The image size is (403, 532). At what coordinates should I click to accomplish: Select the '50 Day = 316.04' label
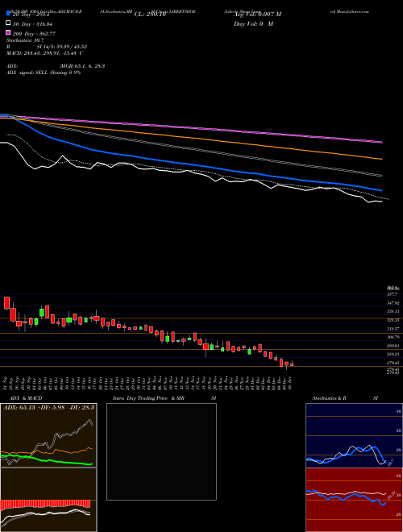[x=34, y=24]
